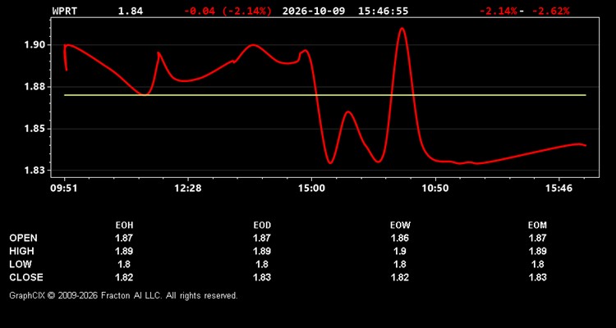Click the HIGH value 1.9 under EOW
The image size is (616, 328).
(400, 251)
